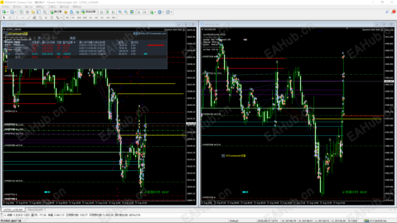This screenshot has height=223, width=397.
Task: Toggle the Terminal panel icon
Action: 39,12
